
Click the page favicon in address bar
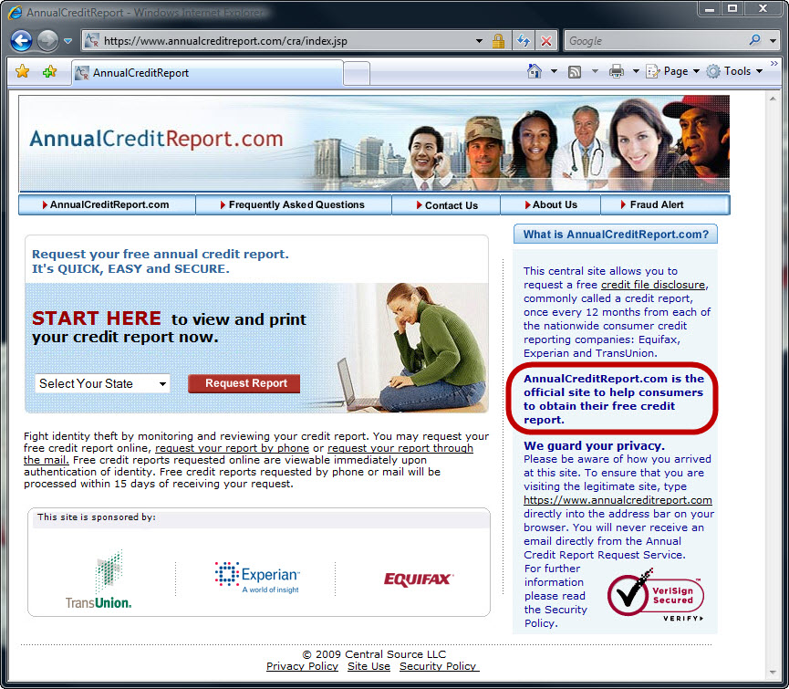click(91, 40)
